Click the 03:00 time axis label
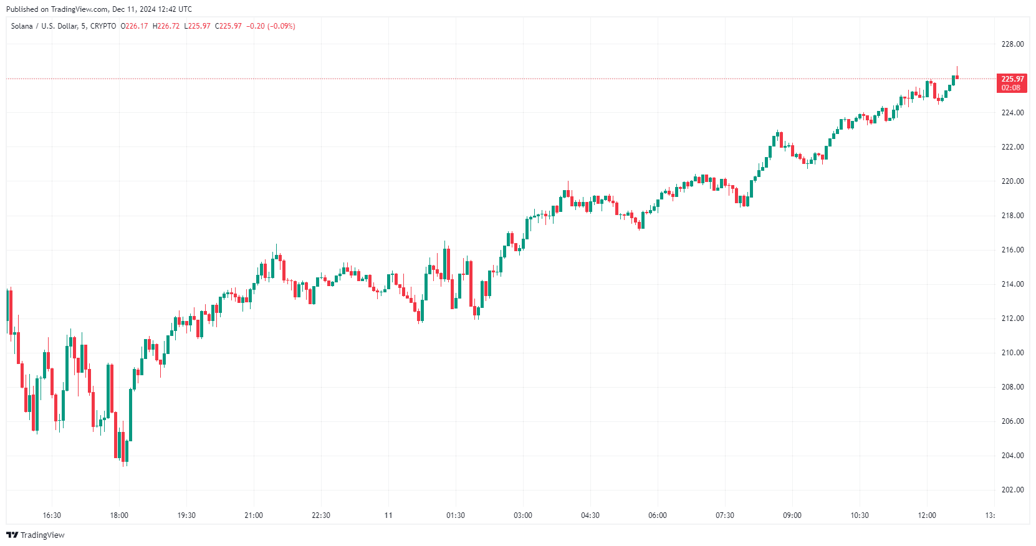This screenshot has height=546, width=1036. [523, 515]
